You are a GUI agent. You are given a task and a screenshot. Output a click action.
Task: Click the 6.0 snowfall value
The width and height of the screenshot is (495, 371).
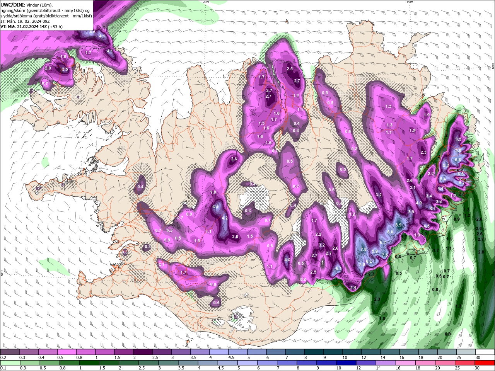tap(390, 232)
